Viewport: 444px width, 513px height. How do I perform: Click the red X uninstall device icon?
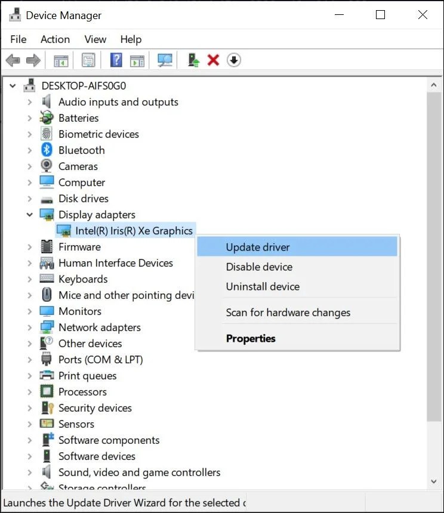(213, 60)
